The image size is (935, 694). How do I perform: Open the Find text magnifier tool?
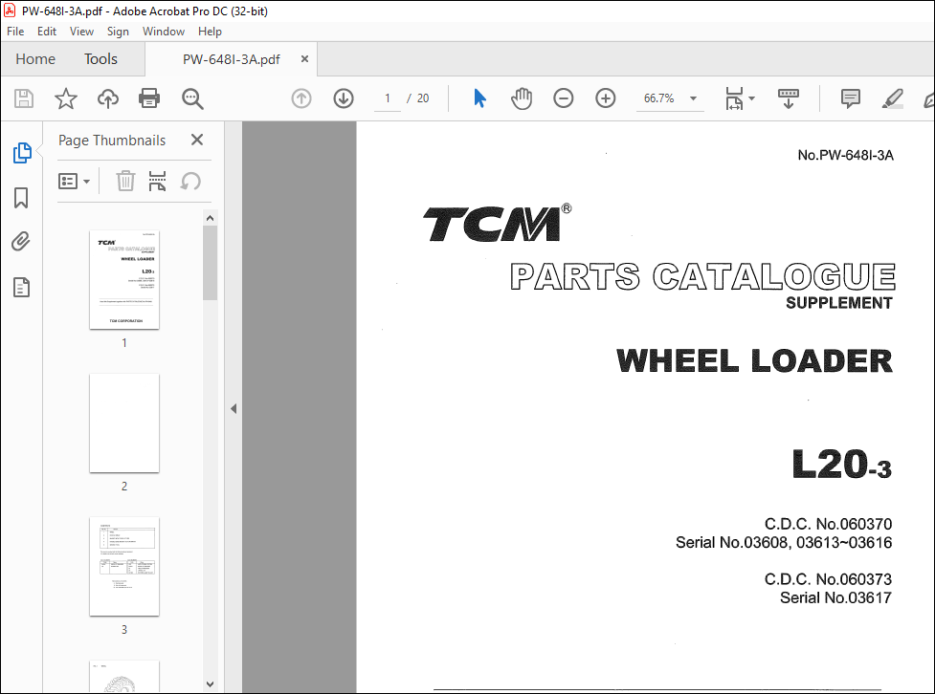[x=192, y=98]
